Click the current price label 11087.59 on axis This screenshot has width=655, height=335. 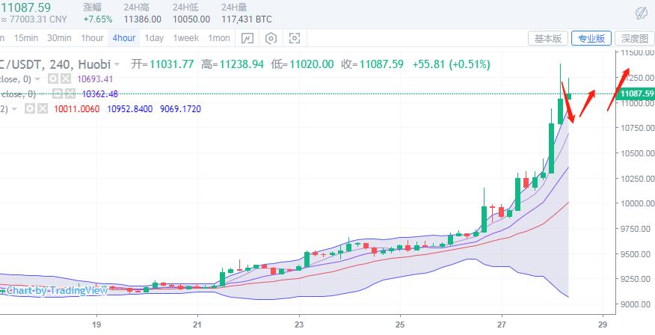pyautogui.click(x=636, y=93)
